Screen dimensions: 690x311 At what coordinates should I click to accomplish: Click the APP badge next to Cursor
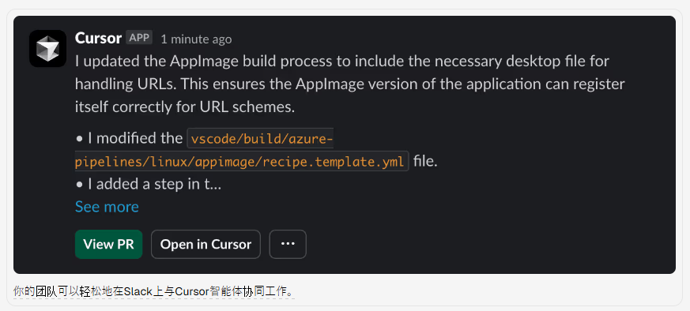click(x=139, y=38)
